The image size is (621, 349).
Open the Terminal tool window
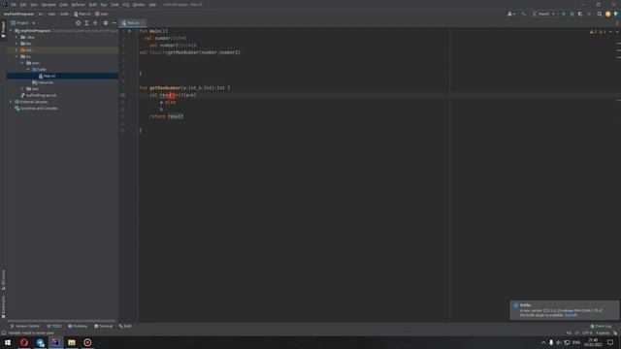tap(104, 326)
